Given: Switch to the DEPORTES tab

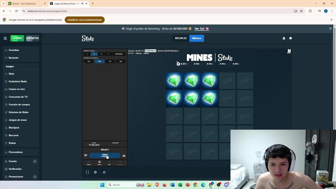Looking at the screenshot, I should (32, 38).
